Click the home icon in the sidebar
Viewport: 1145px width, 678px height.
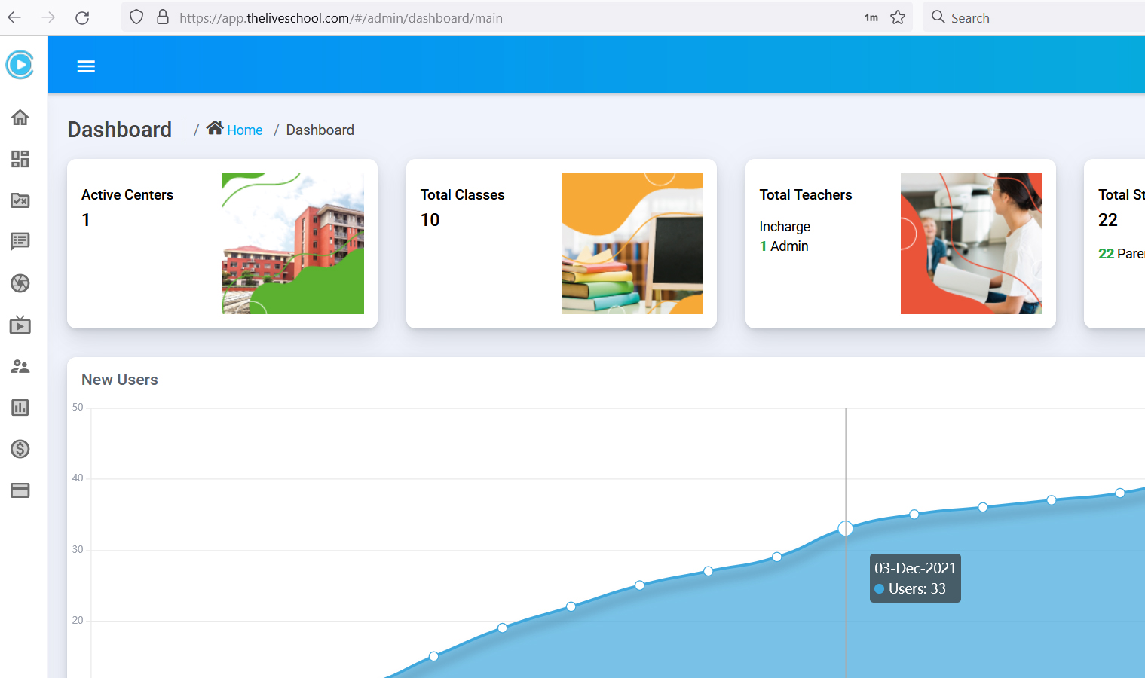coord(20,118)
